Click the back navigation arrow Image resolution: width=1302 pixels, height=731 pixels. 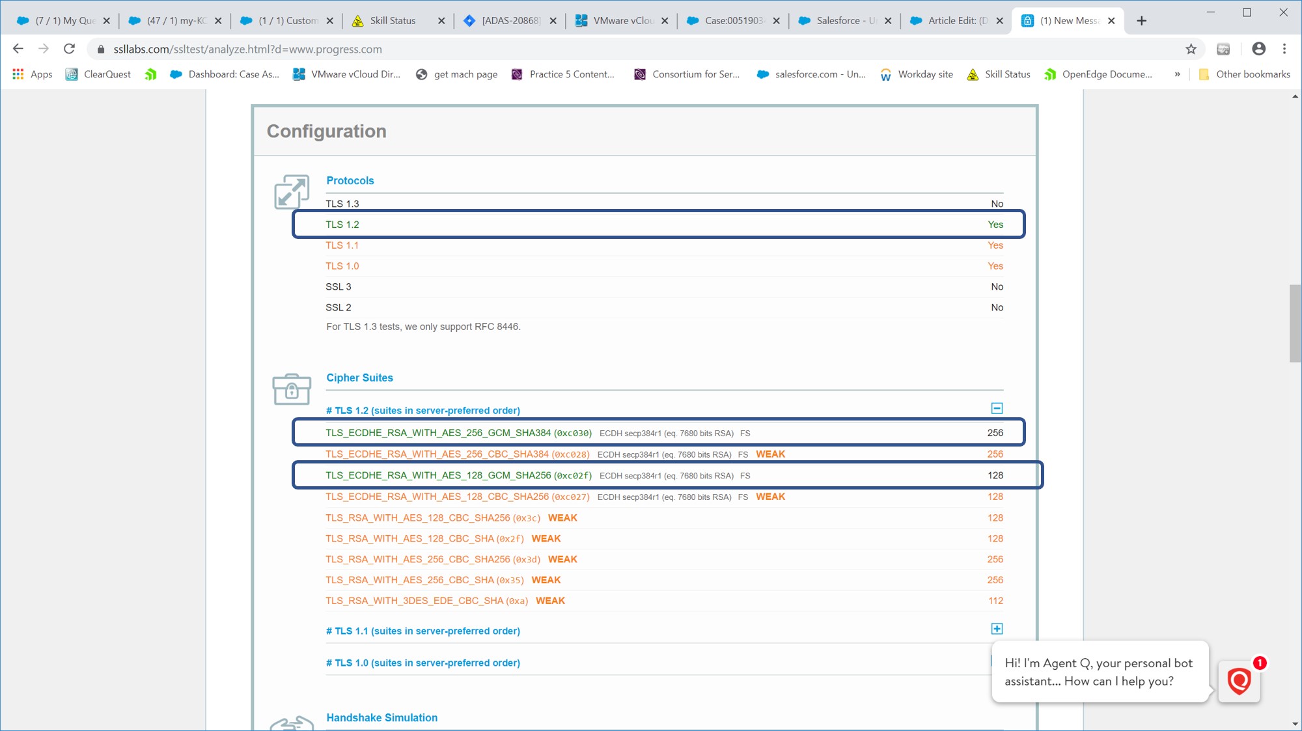pyautogui.click(x=17, y=48)
